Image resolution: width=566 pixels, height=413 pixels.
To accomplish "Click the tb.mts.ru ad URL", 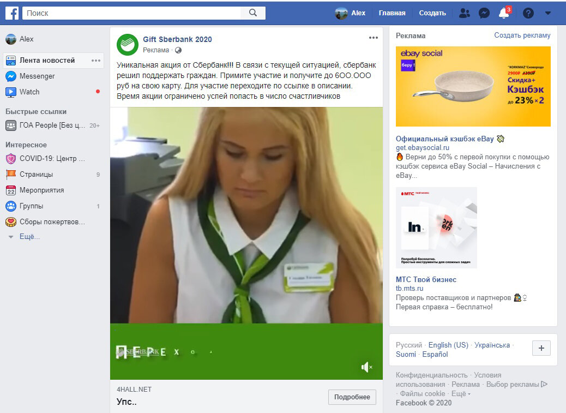I will [410, 289].
